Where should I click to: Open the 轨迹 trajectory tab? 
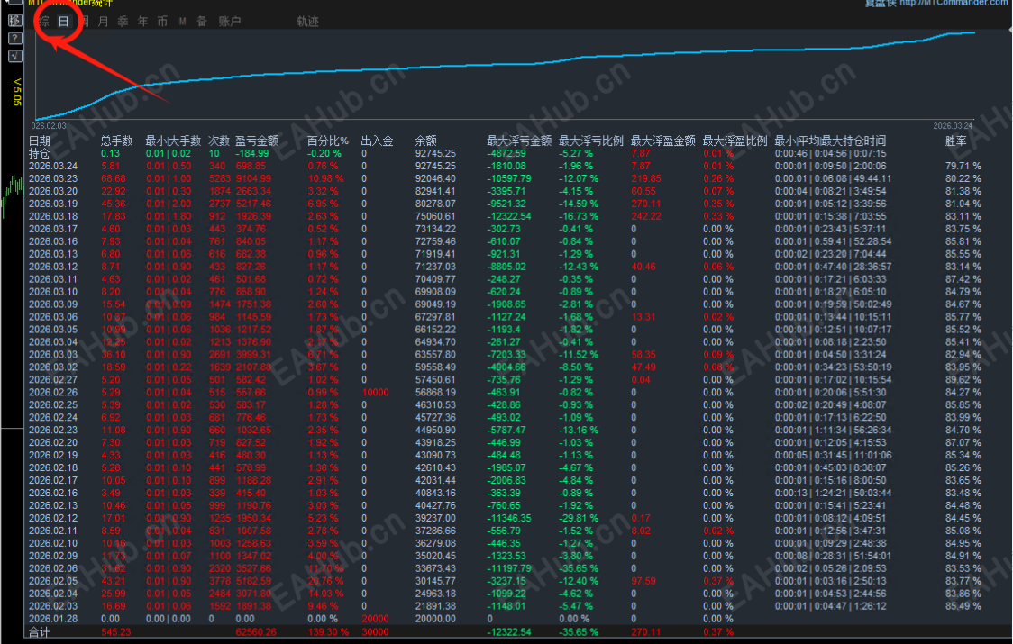point(307,22)
